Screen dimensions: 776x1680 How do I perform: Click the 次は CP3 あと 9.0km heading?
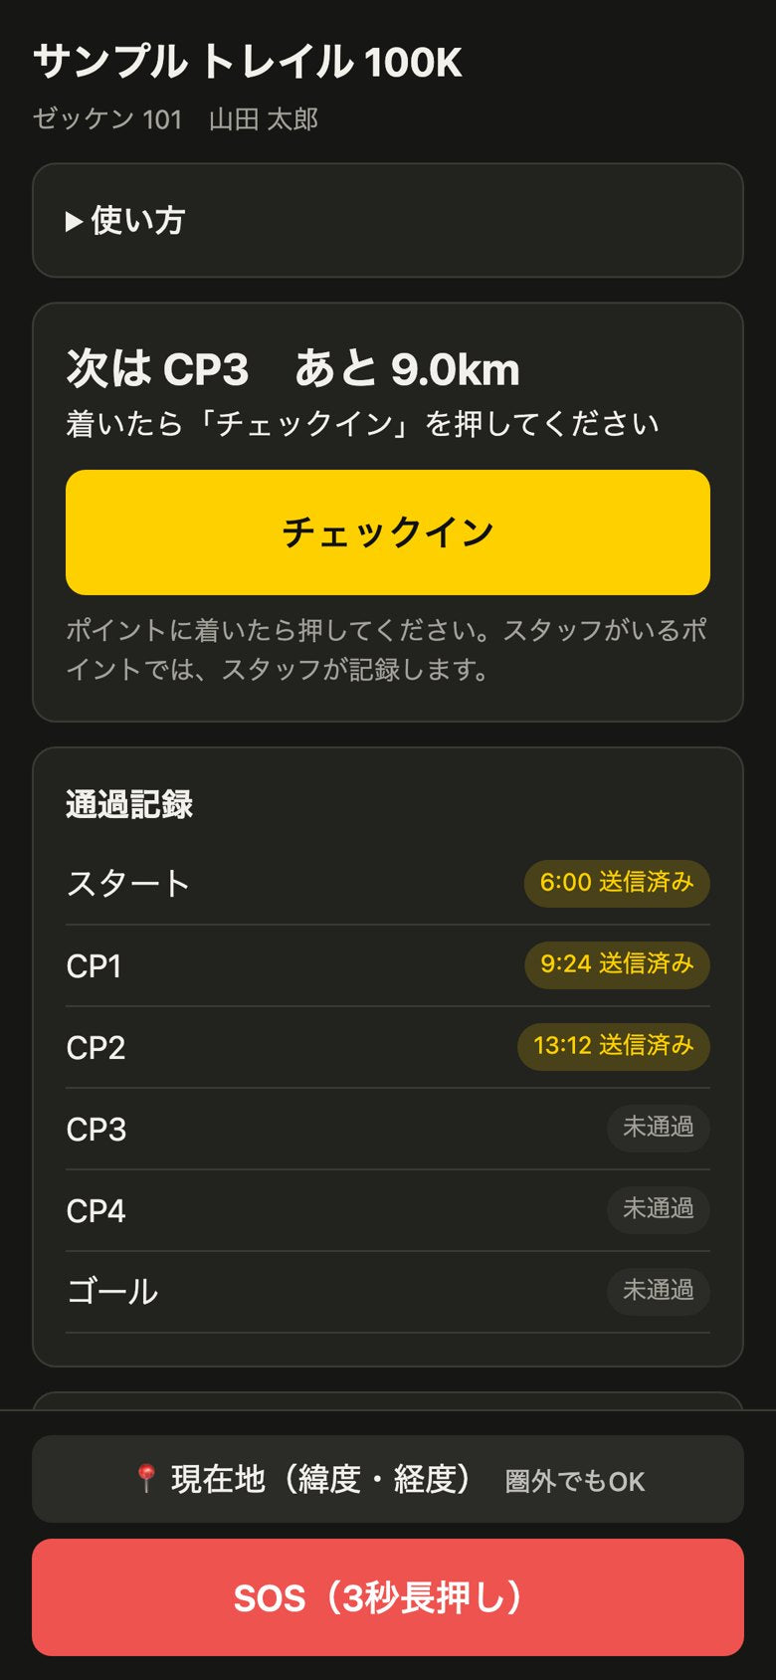(292, 369)
